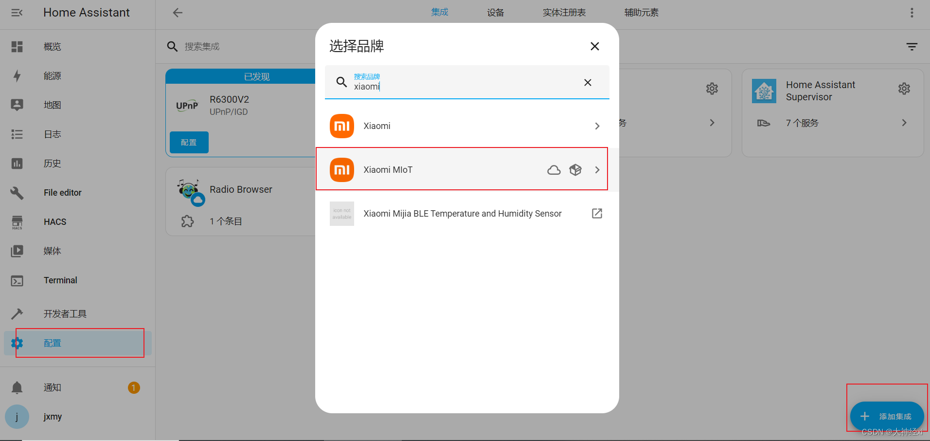Click the 配置 button for R6300V2

[189, 142]
